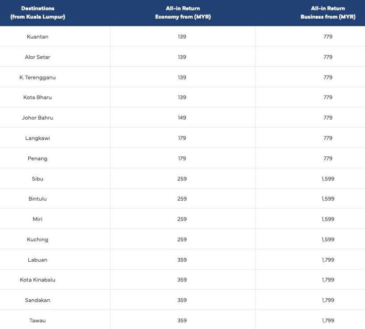Select the Kuantan destination cell
Viewport: 365px width, 329px height.
click(x=37, y=37)
